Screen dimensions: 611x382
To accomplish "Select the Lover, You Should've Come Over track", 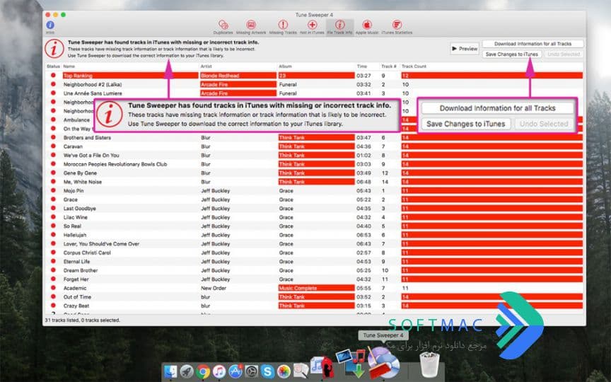I will [x=101, y=243].
